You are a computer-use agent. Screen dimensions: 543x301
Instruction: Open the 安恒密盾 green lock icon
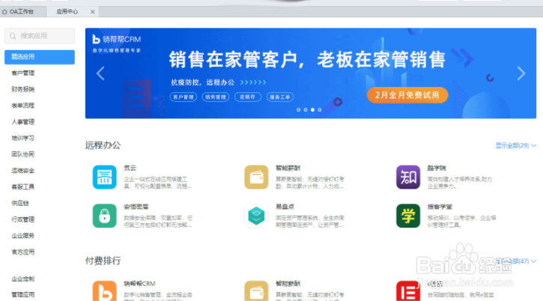pyautogui.click(x=104, y=216)
